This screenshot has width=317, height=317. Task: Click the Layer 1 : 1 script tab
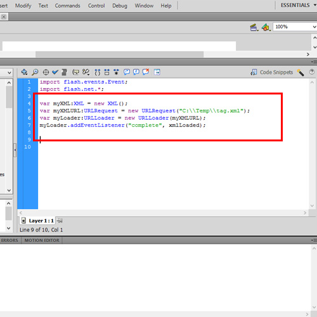(37, 221)
